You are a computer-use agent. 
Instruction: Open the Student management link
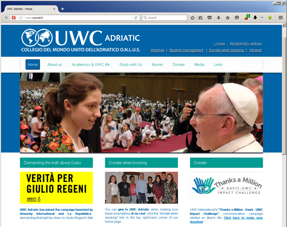186,50
